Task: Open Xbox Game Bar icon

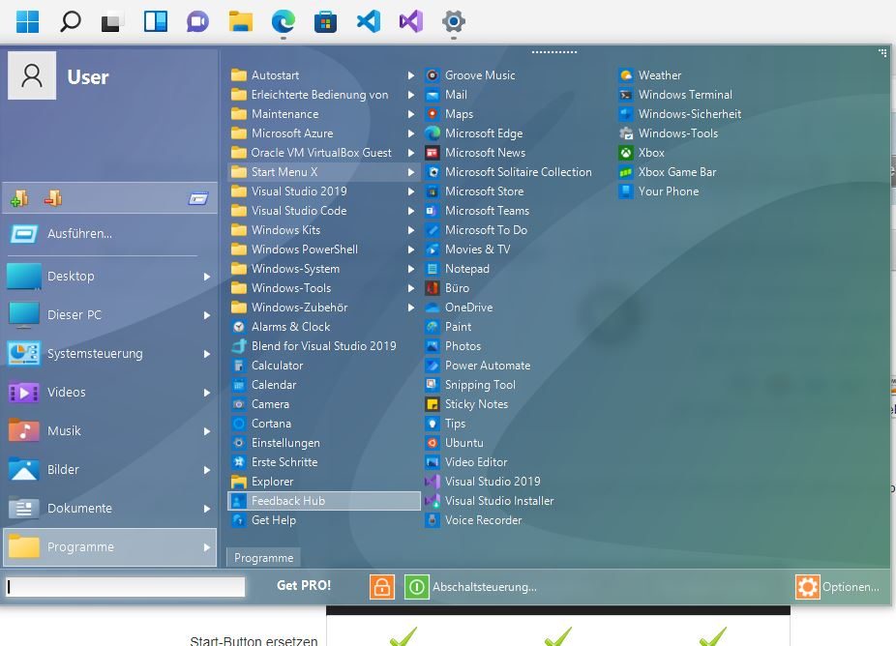Action: [626, 172]
